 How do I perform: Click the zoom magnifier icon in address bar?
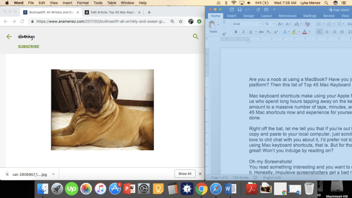[x=172, y=21]
